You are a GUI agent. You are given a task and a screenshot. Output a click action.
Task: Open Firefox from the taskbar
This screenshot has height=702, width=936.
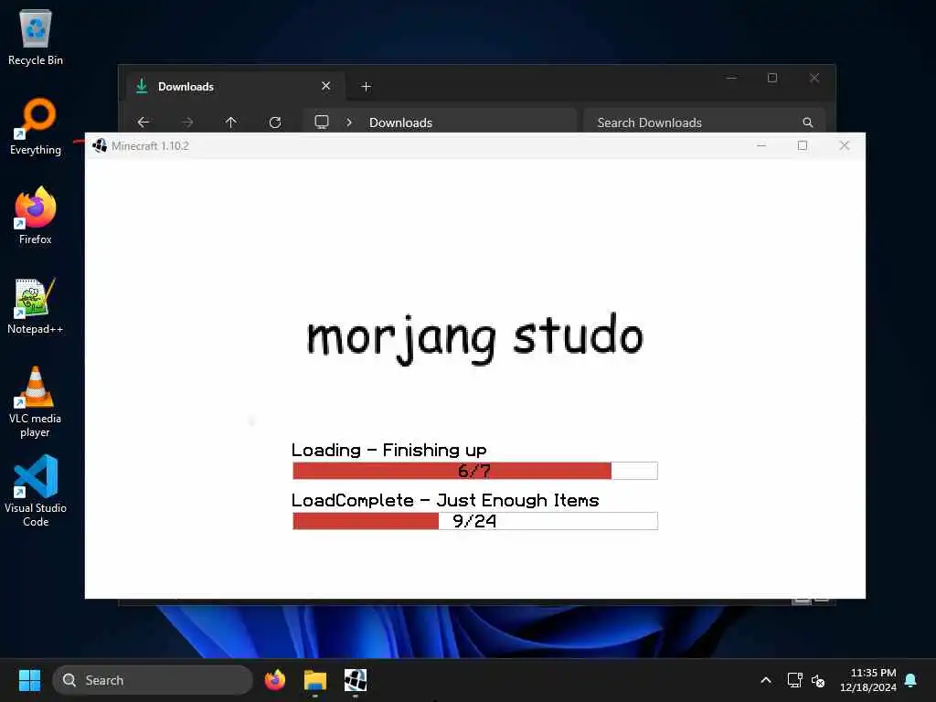coord(275,680)
